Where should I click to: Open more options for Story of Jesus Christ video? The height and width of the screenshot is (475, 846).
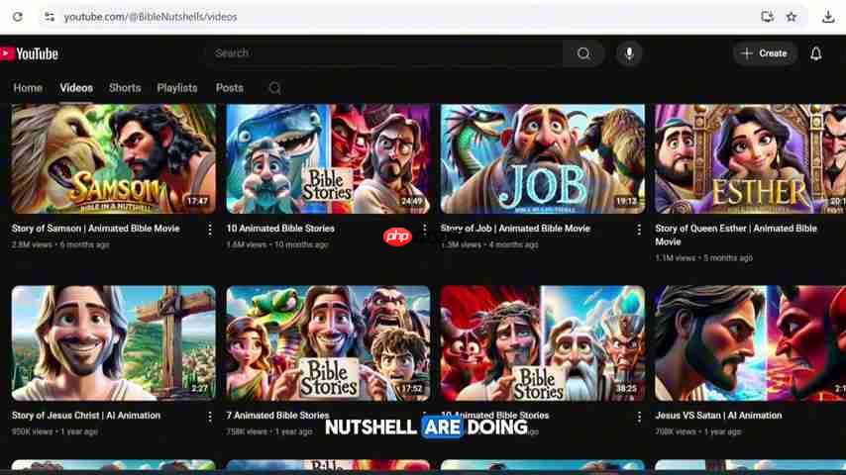pos(210,417)
